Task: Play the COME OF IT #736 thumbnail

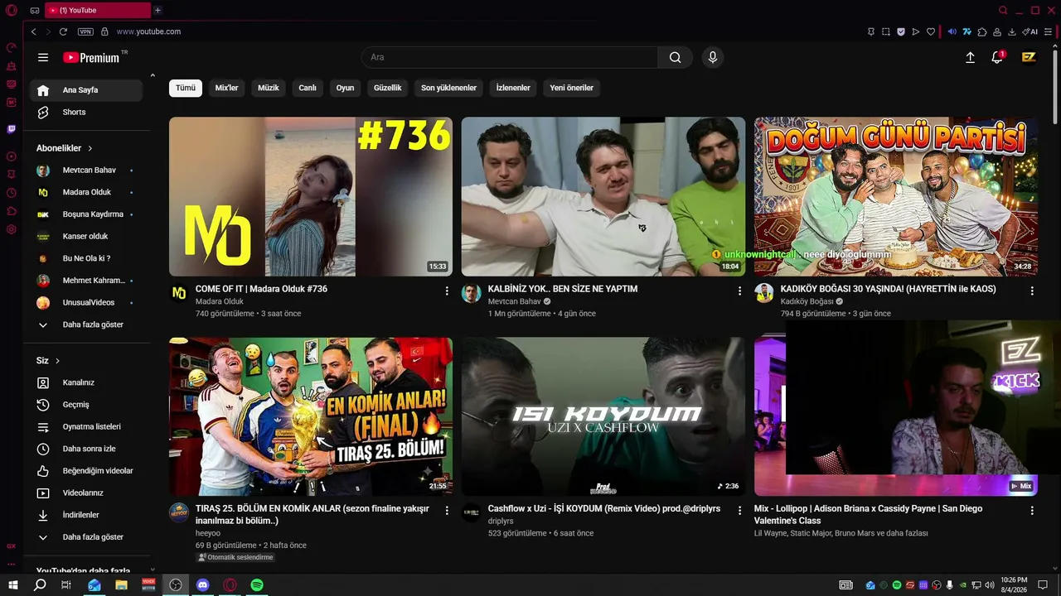Action: pos(311,196)
